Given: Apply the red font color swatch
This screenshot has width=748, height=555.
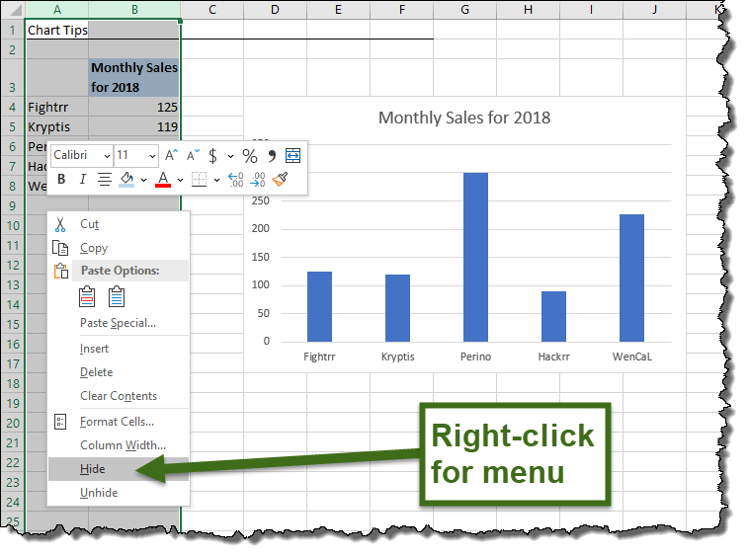Looking at the screenshot, I should click(163, 180).
